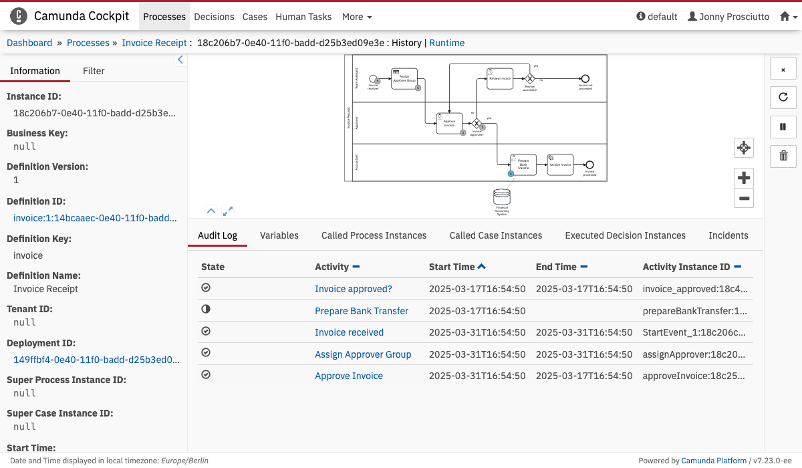
Task: Collapse the left information sidebar
Action: click(x=180, y=60)
